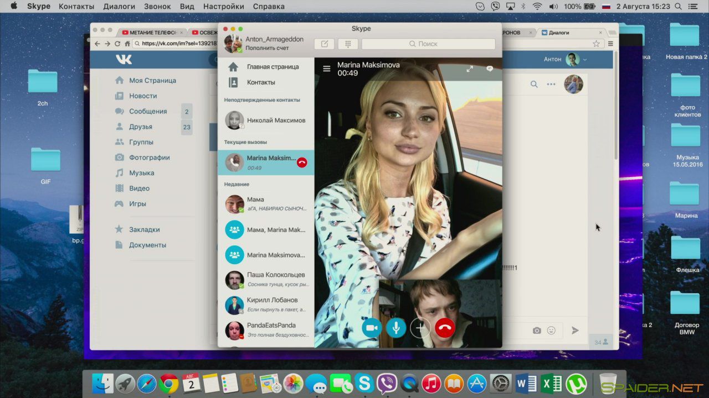709x398 pixels.
Task: Expand the call sidebar hamburger menu
Action: coord(327,69)
